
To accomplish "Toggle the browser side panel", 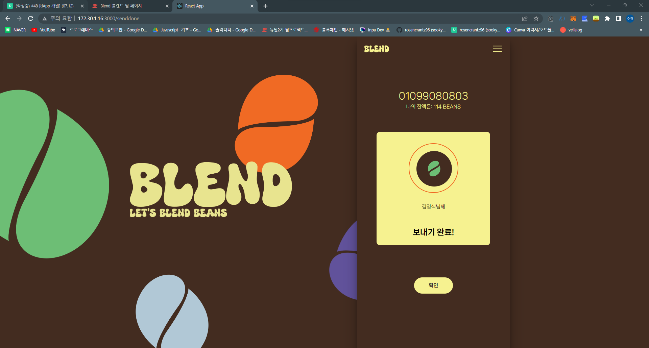I will point(619,19).
